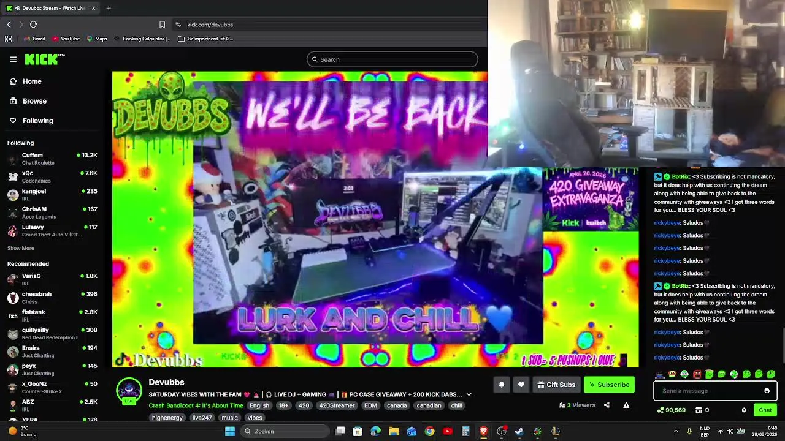Bookmark this page with the bookmark icon
785x441 pixels.
162,24
